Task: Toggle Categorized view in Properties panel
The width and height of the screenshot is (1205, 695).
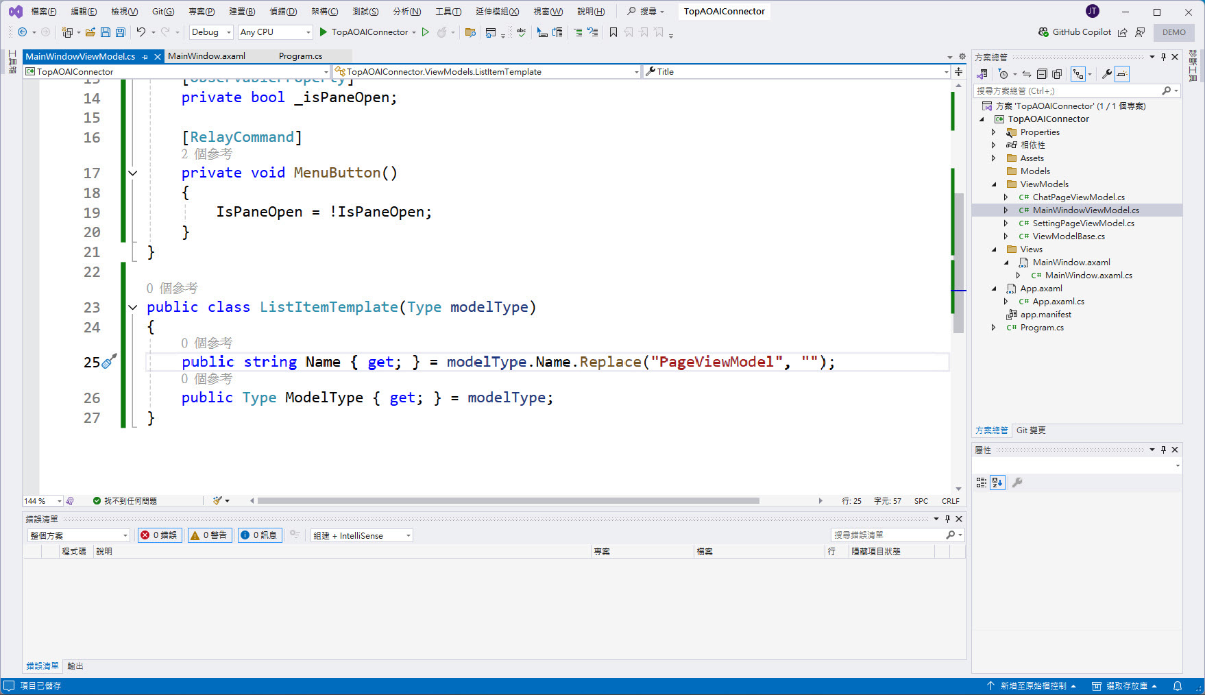Action: tap(982, 483)
